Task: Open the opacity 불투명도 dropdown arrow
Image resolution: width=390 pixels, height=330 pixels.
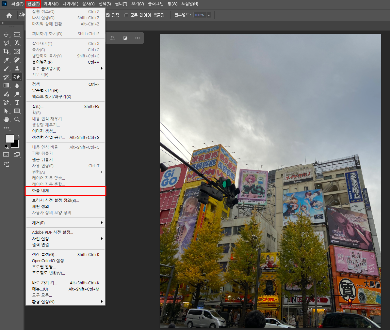Action: tap(209, 15)
